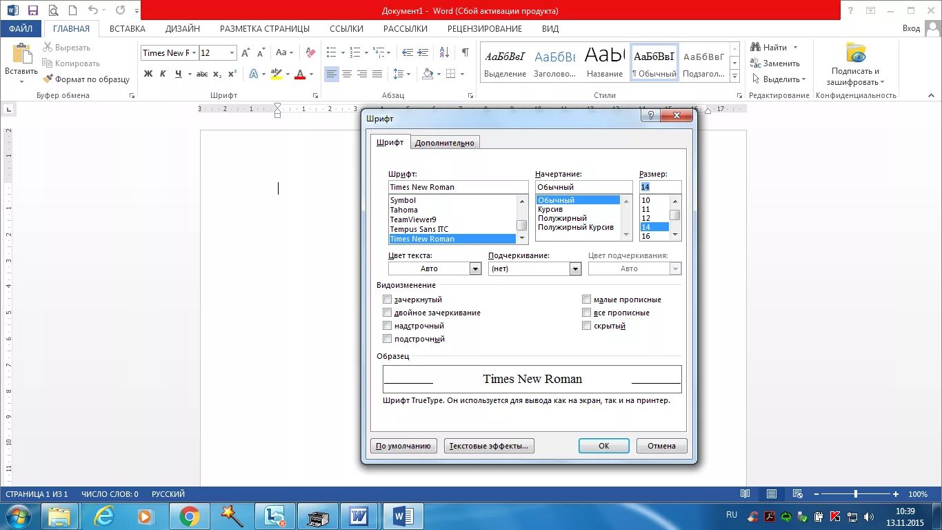942x530 pixels.
Task: Open font color dropdown arrow in ribbon
Action: [x=311, y=74]
